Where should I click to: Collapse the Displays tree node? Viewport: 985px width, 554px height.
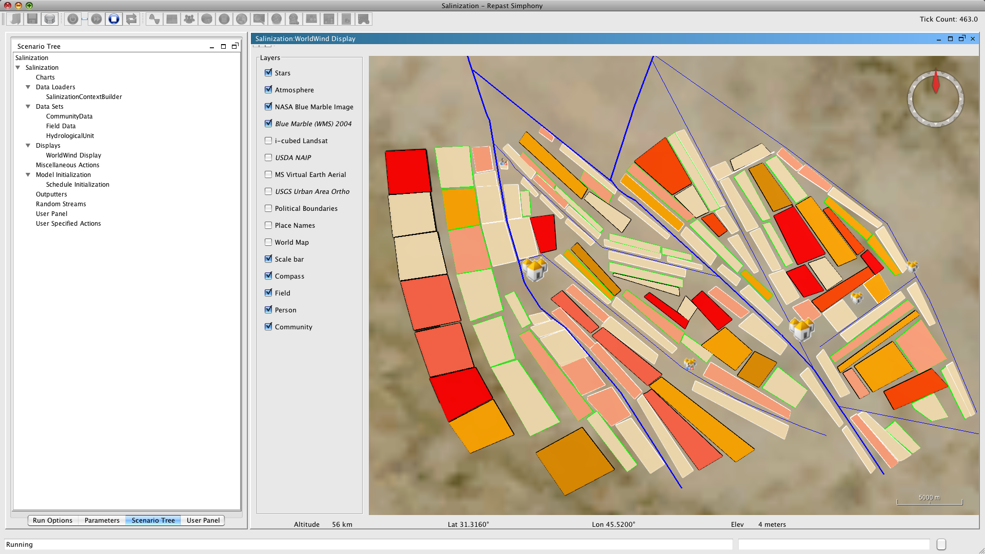click(28, 146)
